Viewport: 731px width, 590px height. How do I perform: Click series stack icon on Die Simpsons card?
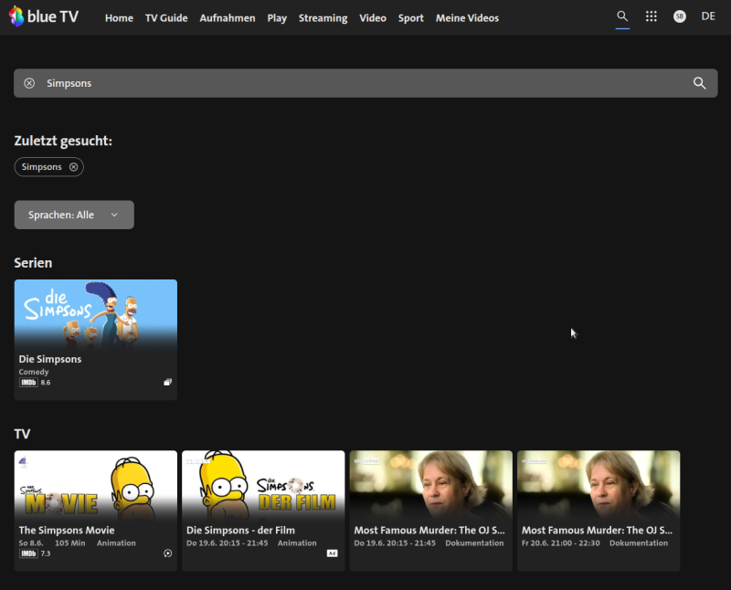point(167,383)
